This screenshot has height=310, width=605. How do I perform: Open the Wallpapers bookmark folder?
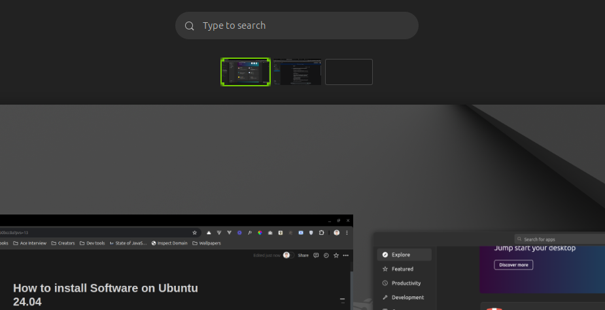click(x=207, y=243)
